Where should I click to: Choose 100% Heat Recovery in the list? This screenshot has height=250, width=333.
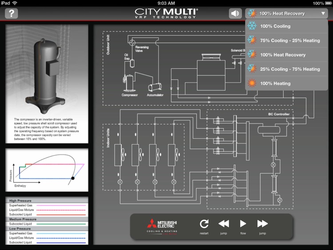286,55
